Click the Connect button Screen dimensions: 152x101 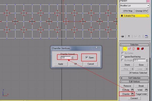point(134,98)
